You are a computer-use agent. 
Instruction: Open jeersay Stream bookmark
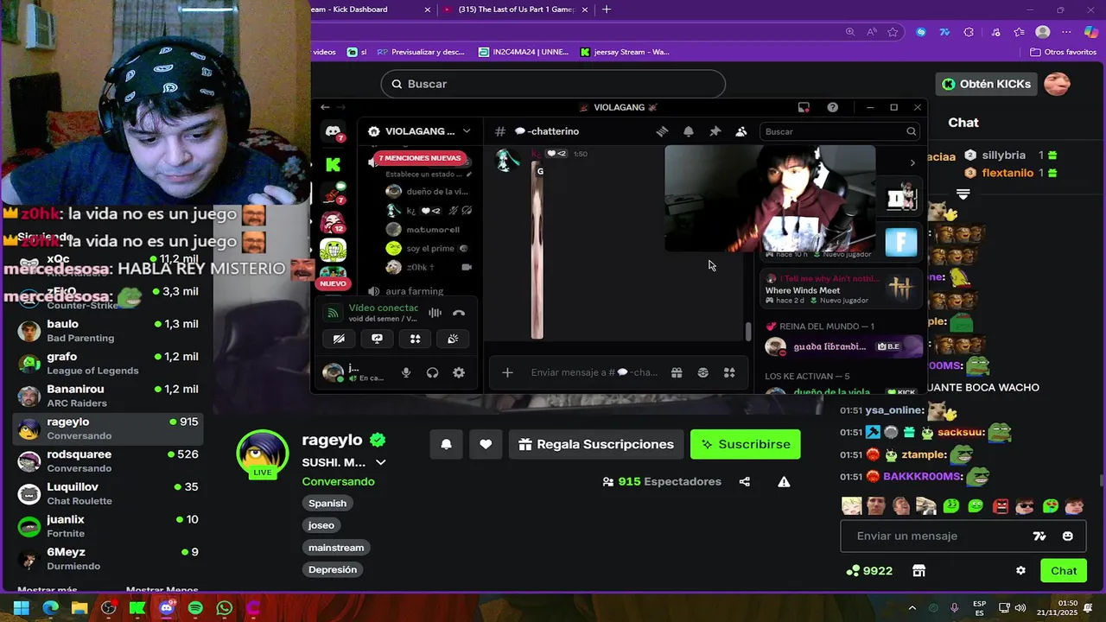click(625, 52)
